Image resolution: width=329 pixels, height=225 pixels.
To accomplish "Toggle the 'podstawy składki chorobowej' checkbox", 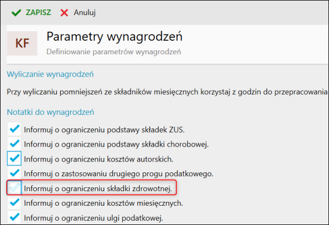I will click(14, 144).
